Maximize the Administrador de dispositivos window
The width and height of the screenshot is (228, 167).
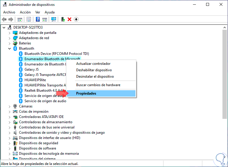(x=208, y=4)
